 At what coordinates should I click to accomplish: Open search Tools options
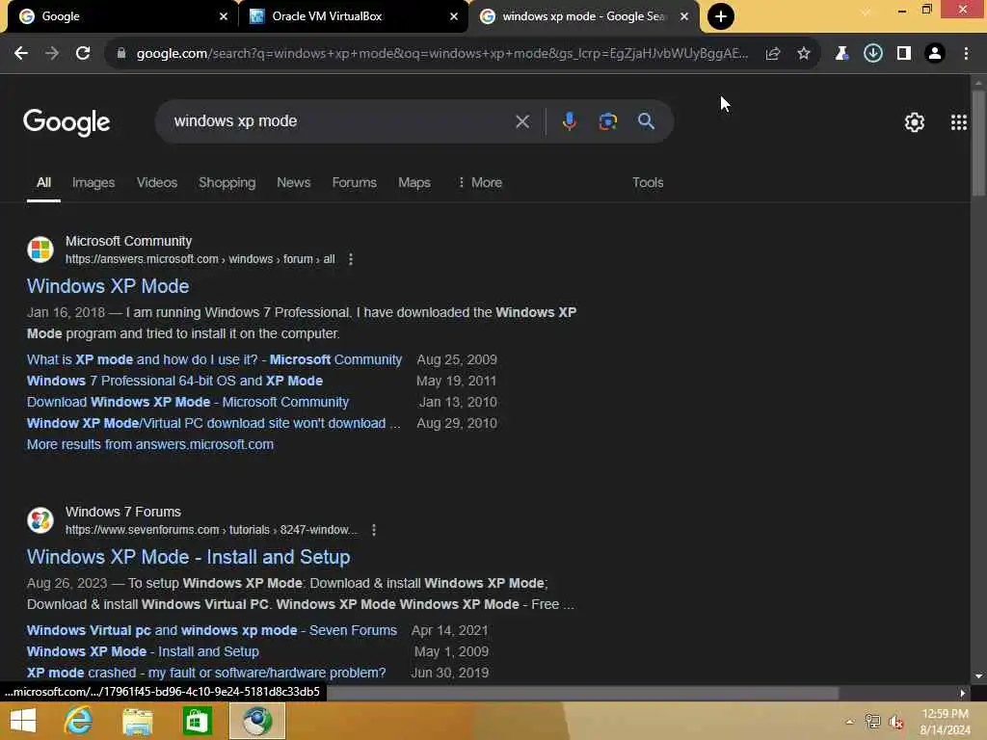[648, 182]
